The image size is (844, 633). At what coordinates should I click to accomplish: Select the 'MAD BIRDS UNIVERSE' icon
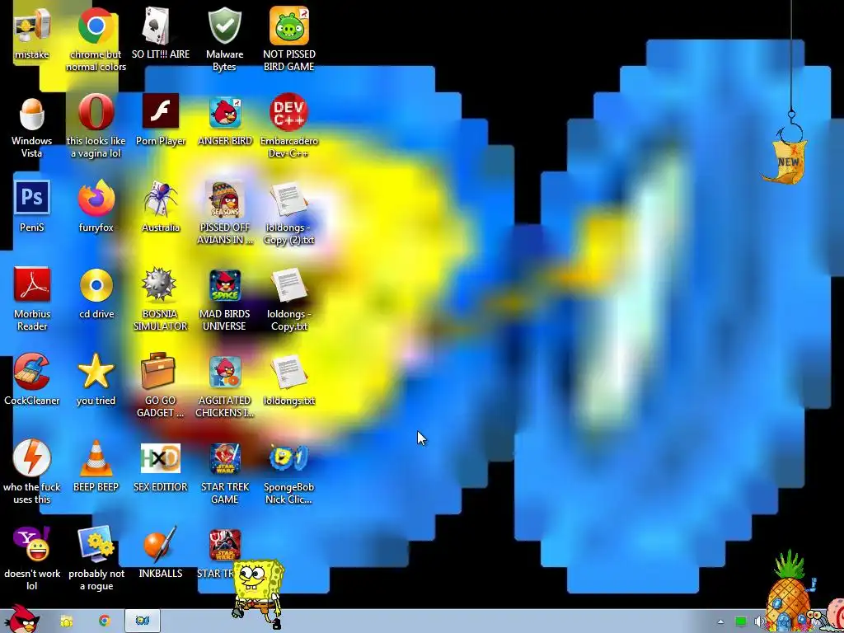[x=224, y=285]
